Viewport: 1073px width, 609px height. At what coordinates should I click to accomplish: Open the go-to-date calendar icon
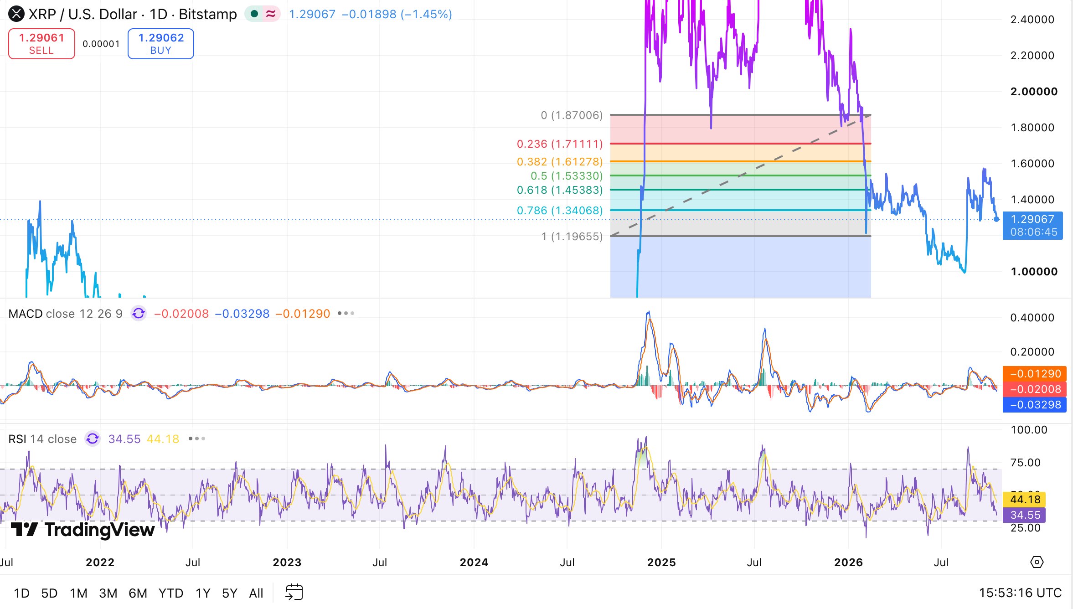click(x=294, y=593)
